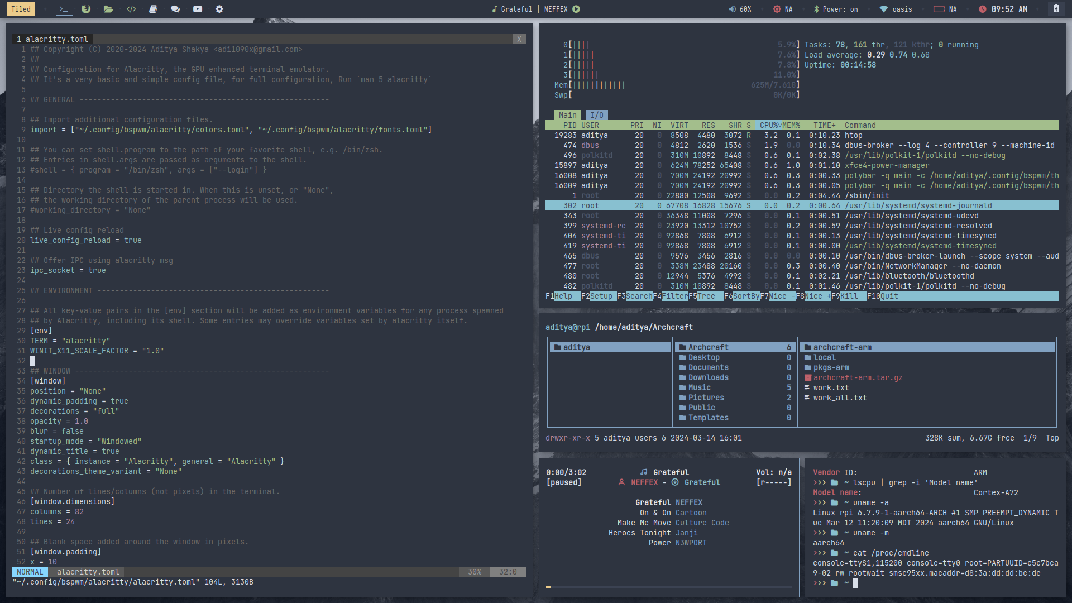1072x603 pixels.
Task: Click F5 Tree in htop footer
Action: 706,296
